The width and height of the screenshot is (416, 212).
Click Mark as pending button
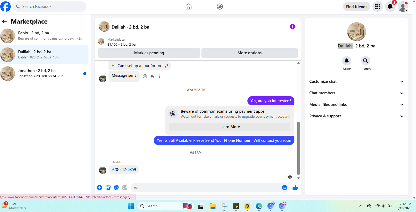pos(149,53)
